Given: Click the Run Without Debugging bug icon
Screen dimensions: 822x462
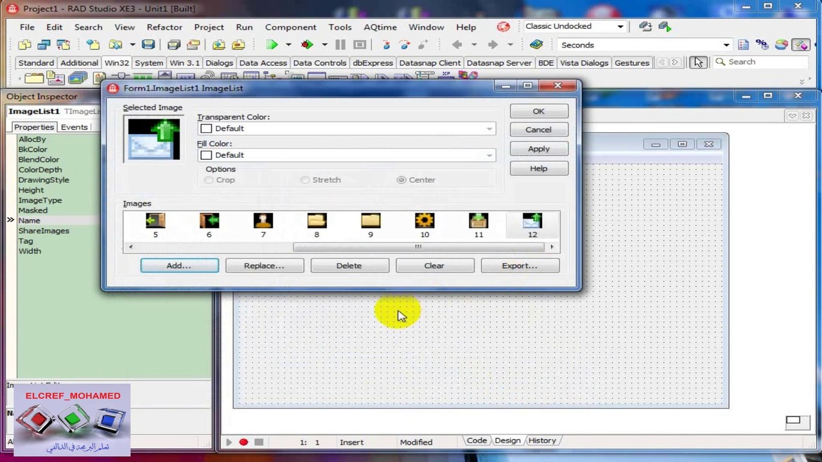Looking at the screenshot, I should (x=308, y=45).
